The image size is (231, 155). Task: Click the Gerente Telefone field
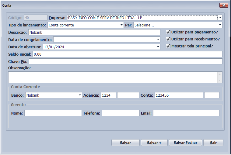(x=121, y=113)
